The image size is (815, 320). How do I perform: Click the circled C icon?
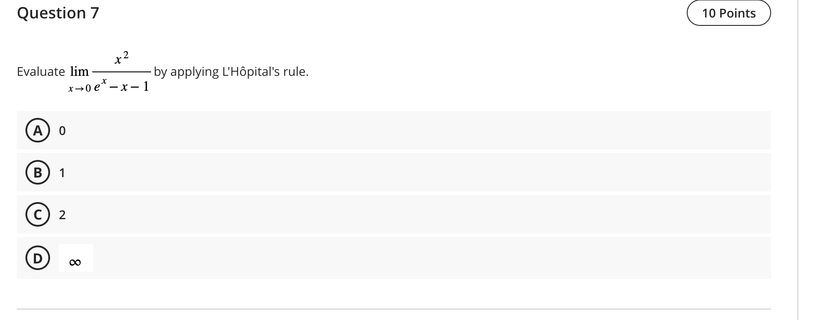click(x=38, y=214)
